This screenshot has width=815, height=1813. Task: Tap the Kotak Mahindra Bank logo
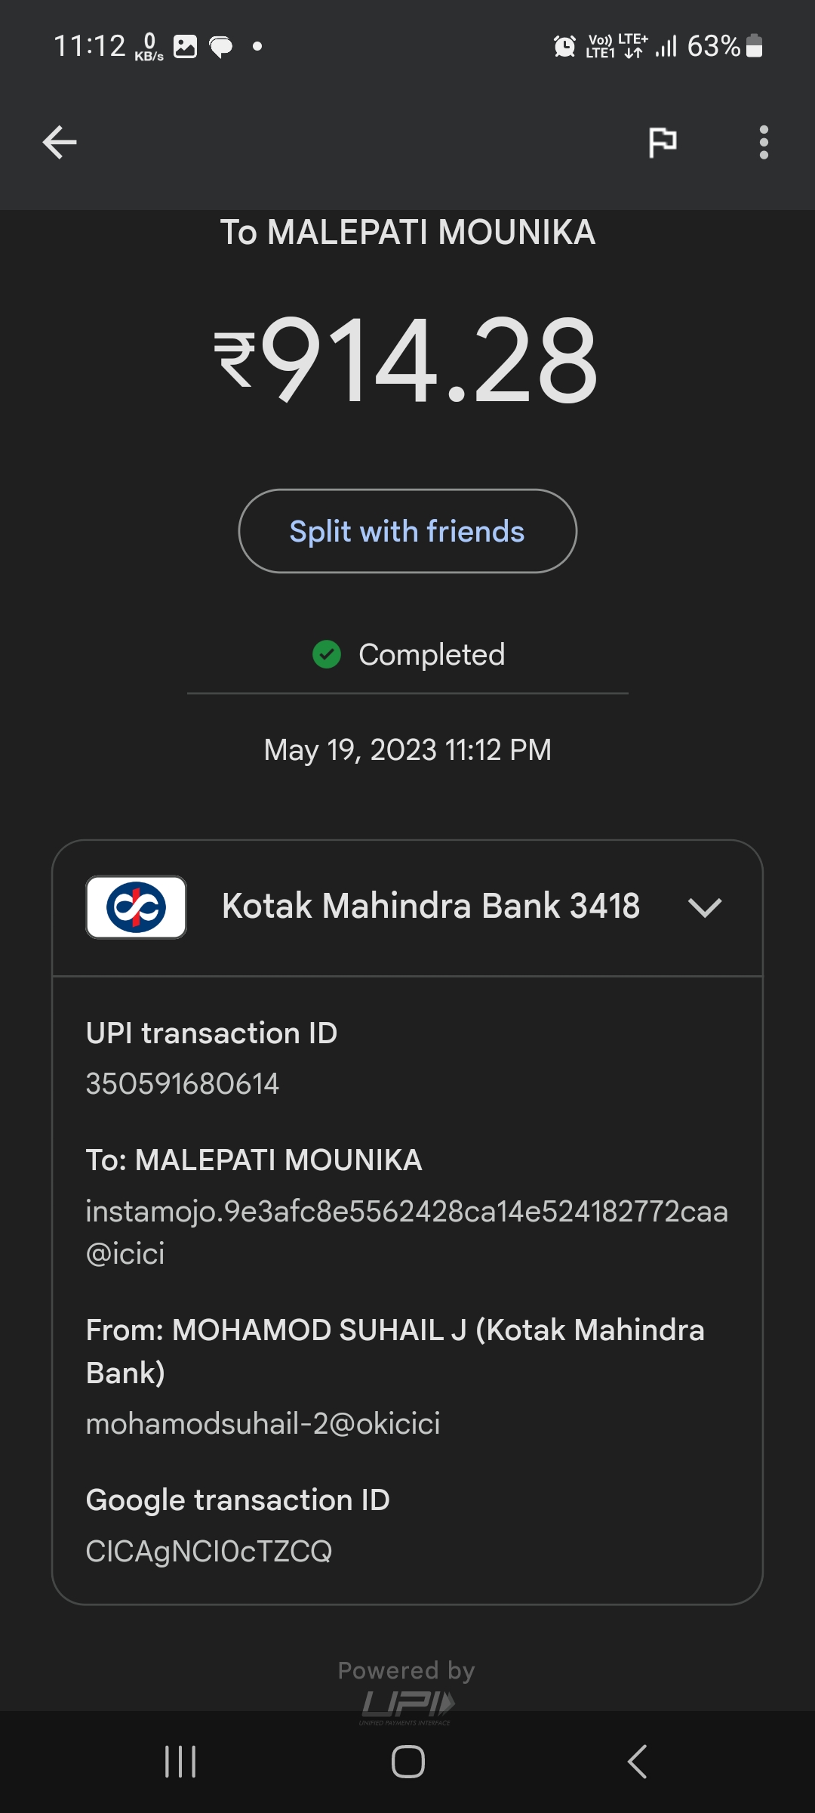136,906
